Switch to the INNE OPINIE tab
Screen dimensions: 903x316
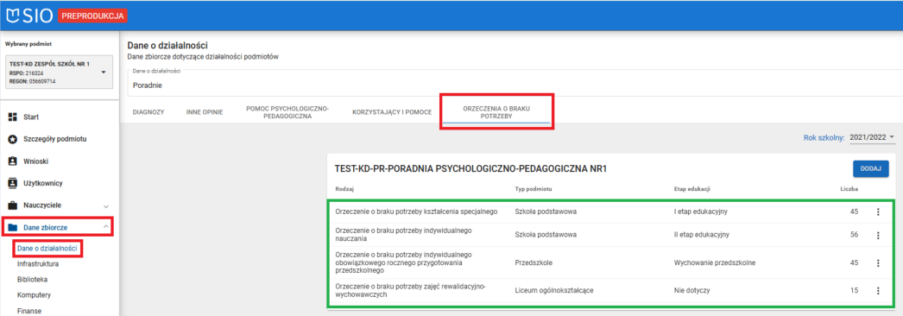205,112
